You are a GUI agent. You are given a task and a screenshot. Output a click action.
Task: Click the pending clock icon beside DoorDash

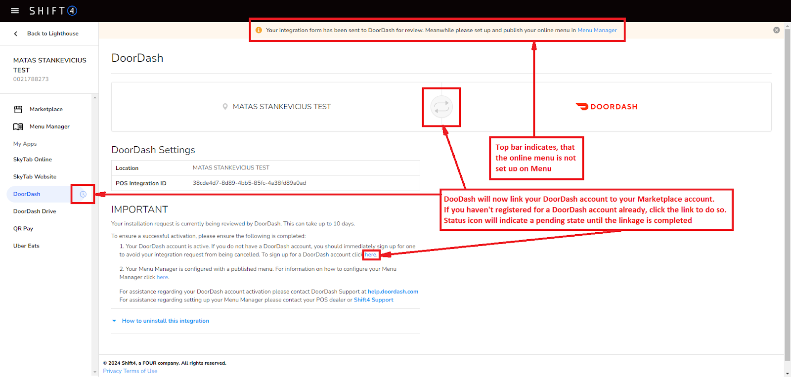click(x=83, y=194)
